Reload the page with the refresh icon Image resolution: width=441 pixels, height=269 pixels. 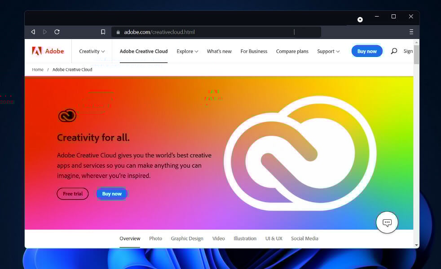[x=57, y=32]
